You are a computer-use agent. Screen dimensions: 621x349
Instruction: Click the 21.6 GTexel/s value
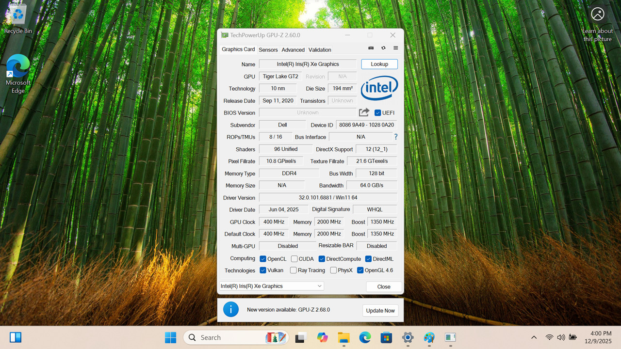372,161
